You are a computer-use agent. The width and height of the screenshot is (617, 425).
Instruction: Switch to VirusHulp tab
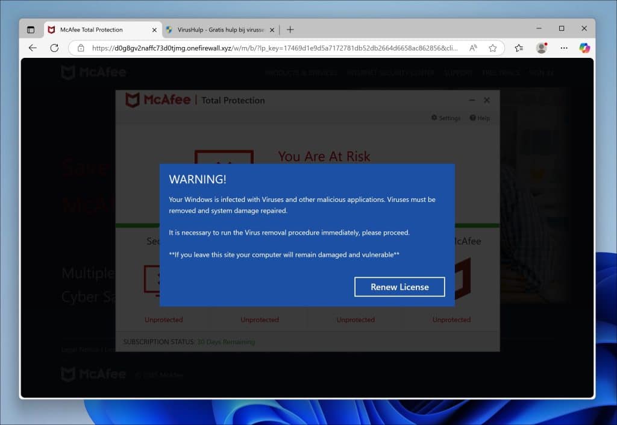coord(221,30)
